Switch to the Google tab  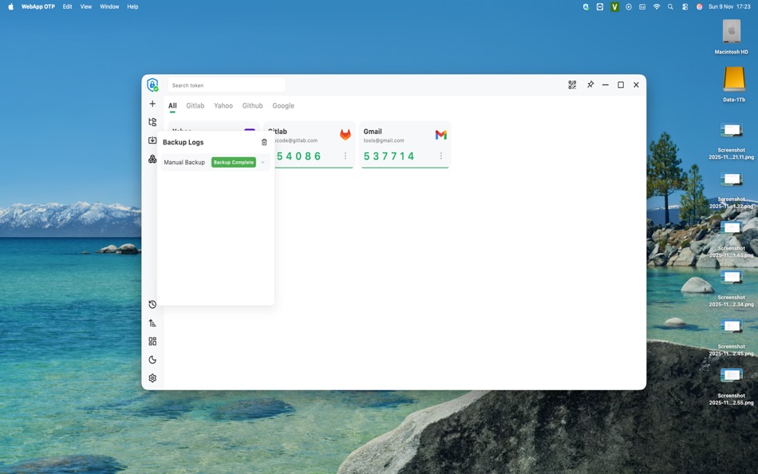tap(283, 105)
